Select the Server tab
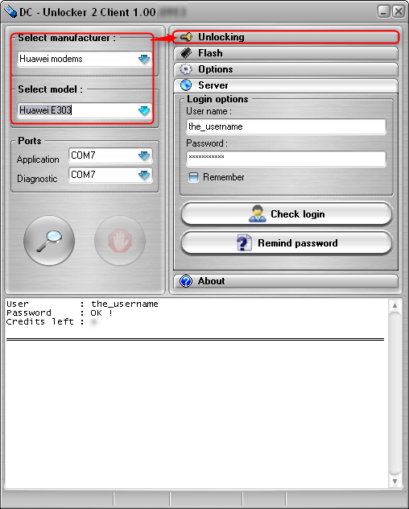 pyautogui.click(x=286, y=85)
